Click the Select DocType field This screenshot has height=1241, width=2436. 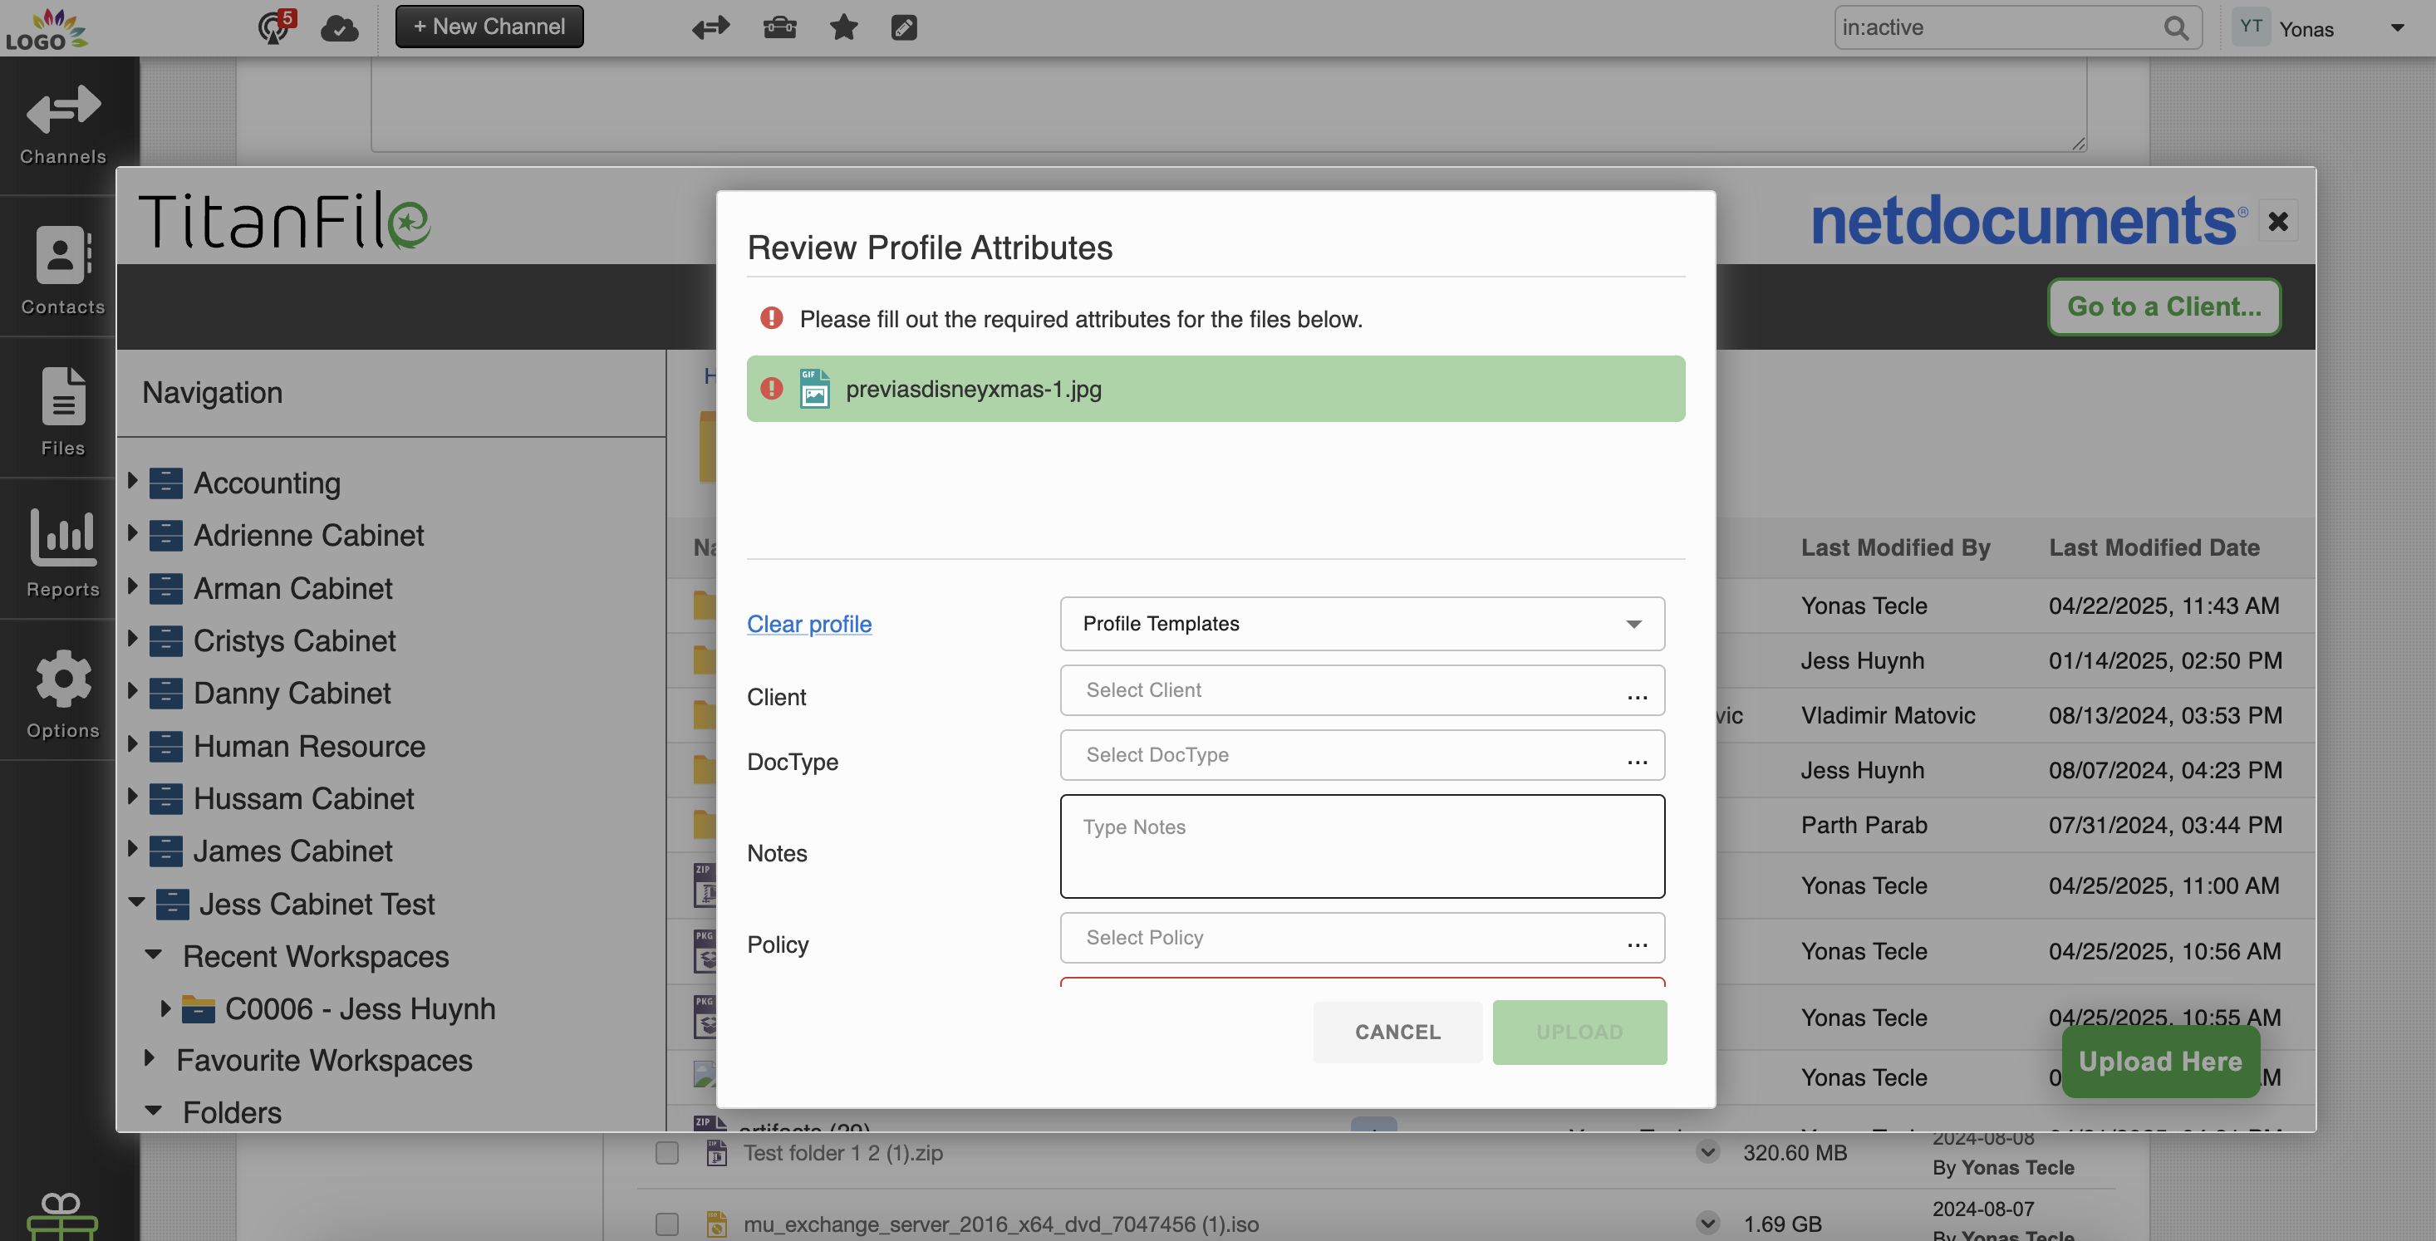[1362, 754]
